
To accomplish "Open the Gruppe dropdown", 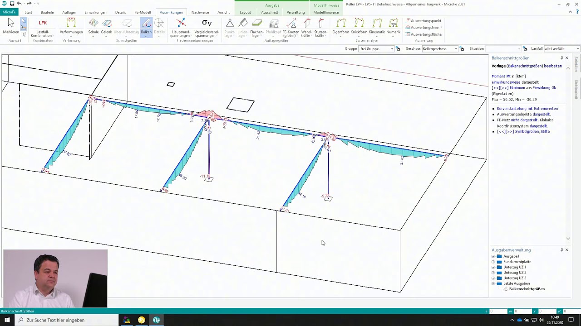I will (x=376, y=49).
